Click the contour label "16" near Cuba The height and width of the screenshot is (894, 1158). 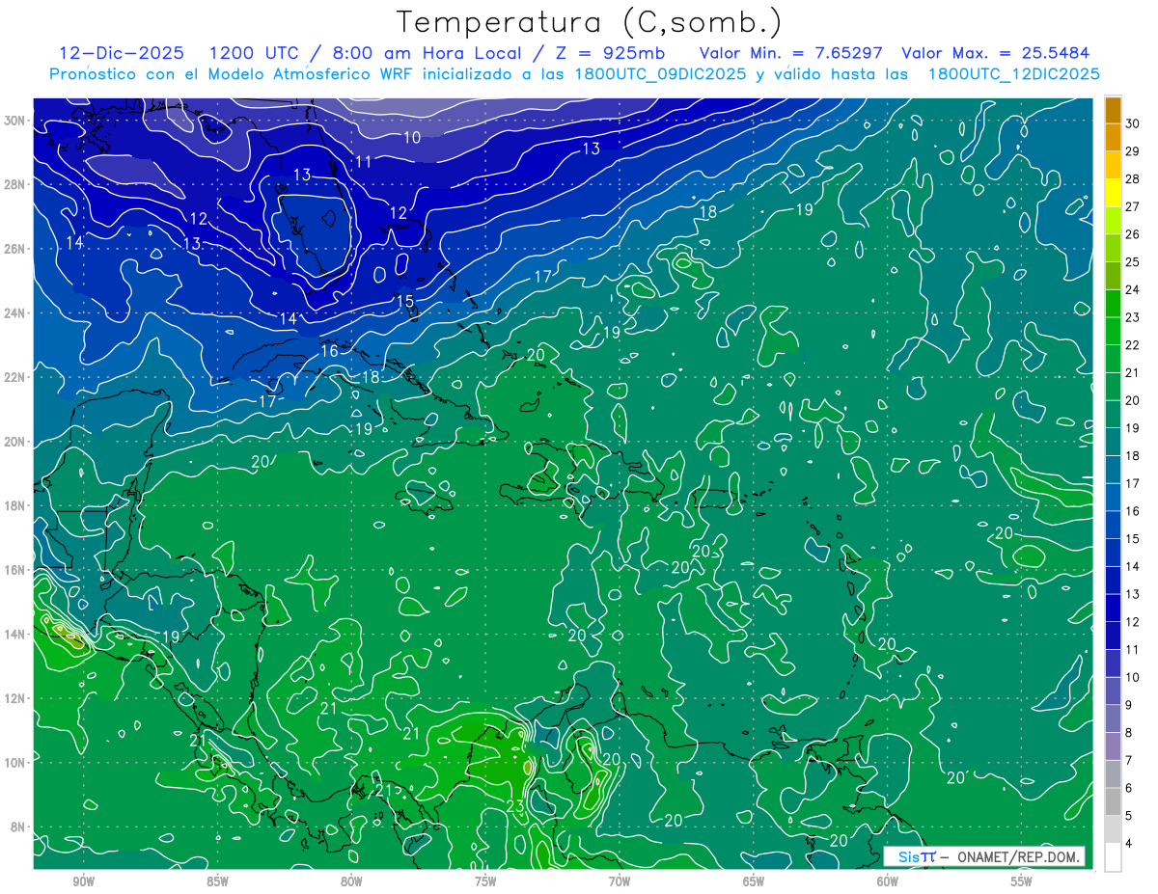click(330, 351)
